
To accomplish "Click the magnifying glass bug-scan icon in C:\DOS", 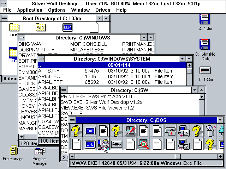I will click(143, 144).
